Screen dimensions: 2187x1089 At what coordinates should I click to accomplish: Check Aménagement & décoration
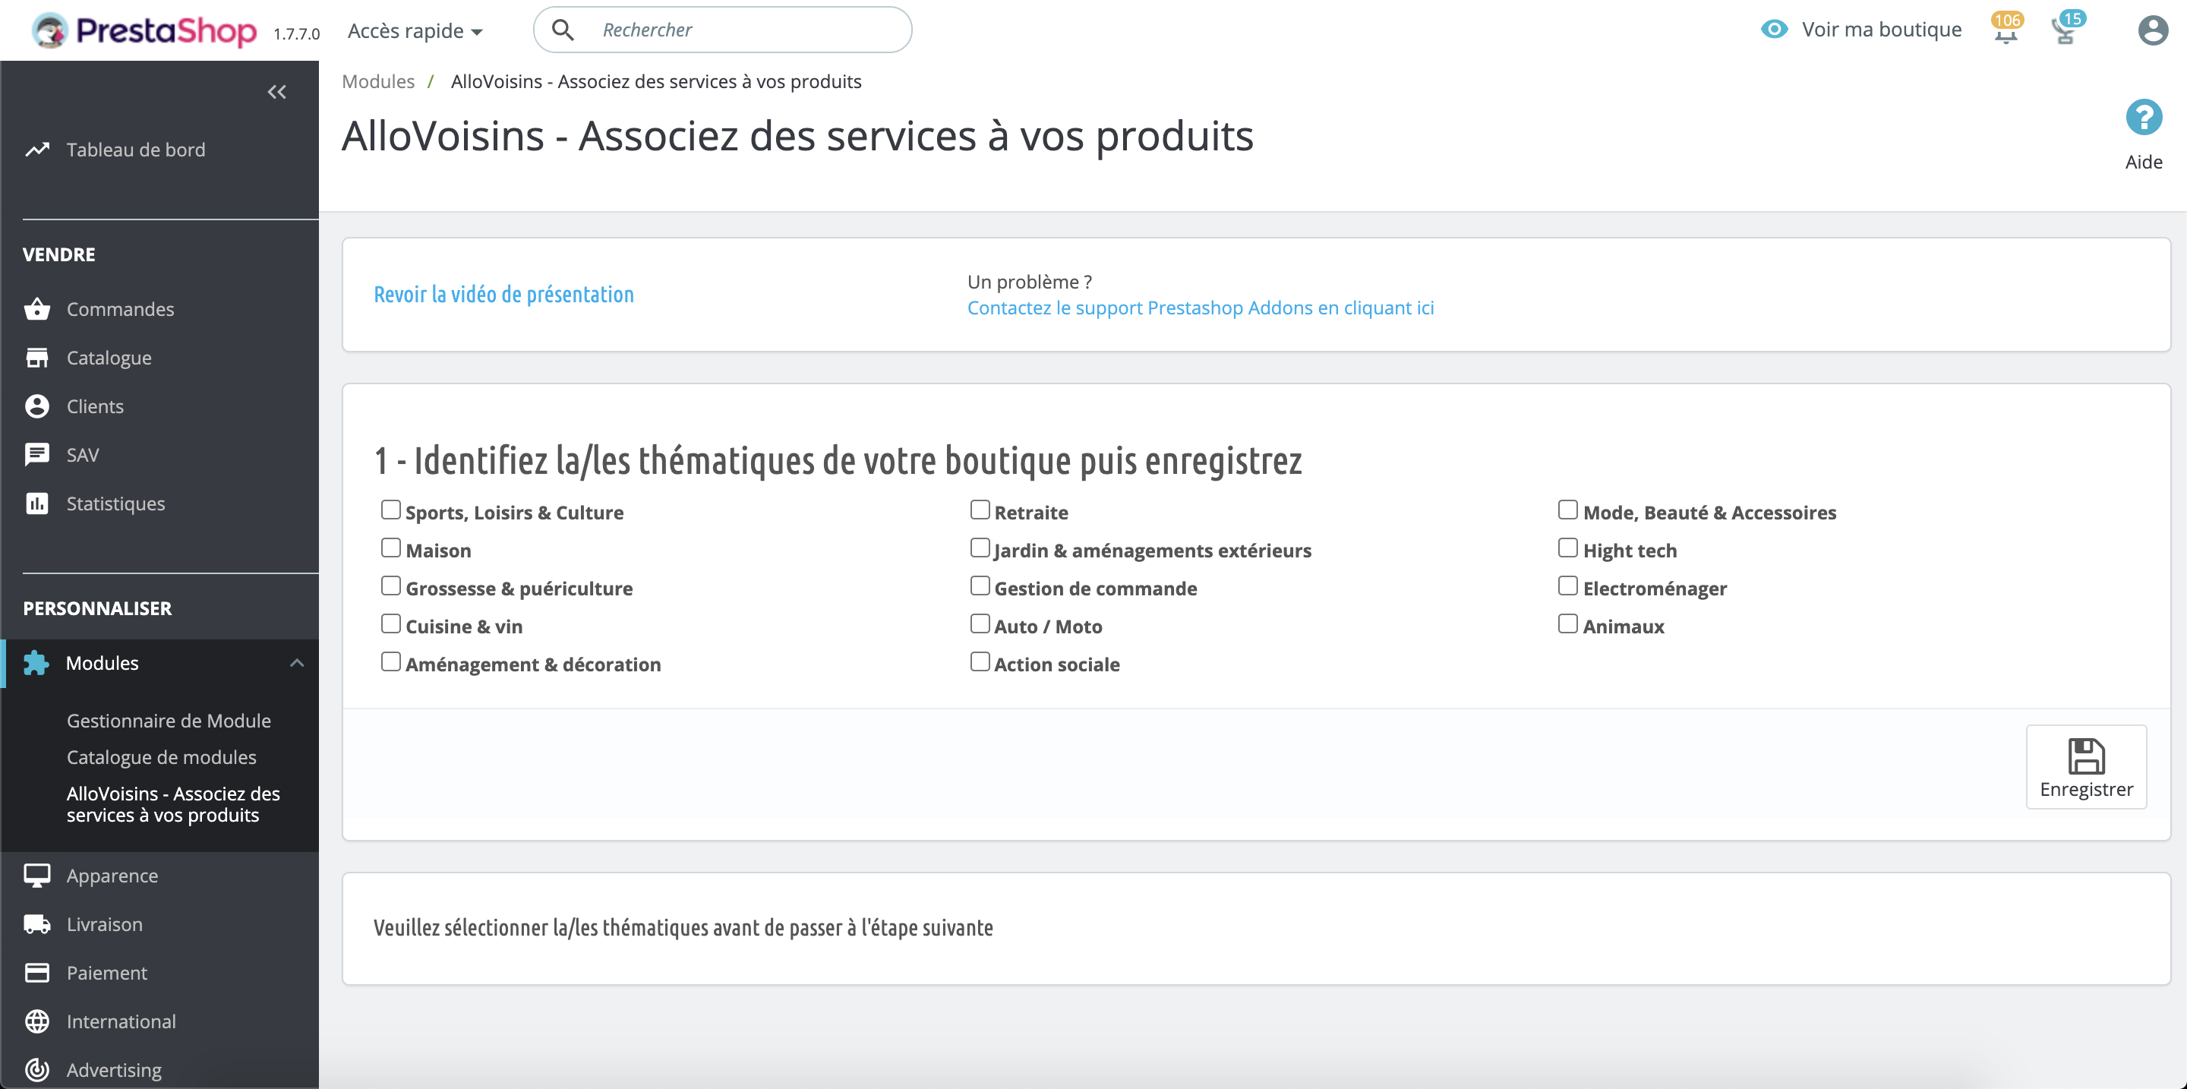[390, 661]
